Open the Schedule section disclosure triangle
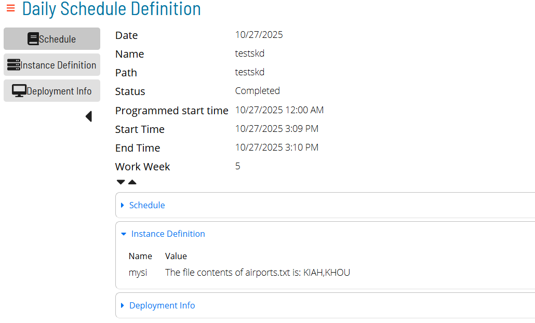Screen dimensions: 535x323 123,205
